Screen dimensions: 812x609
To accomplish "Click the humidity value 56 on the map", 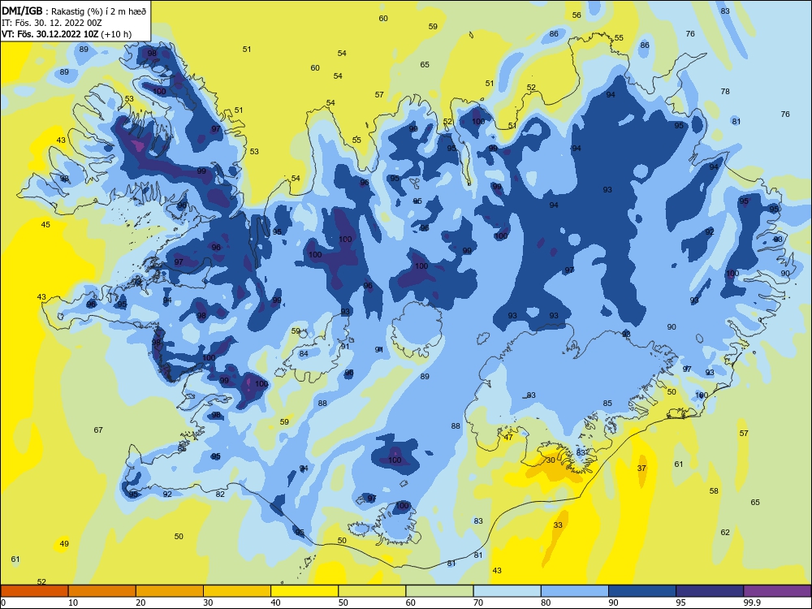I will pyautogui.click(x=577, y=15).
